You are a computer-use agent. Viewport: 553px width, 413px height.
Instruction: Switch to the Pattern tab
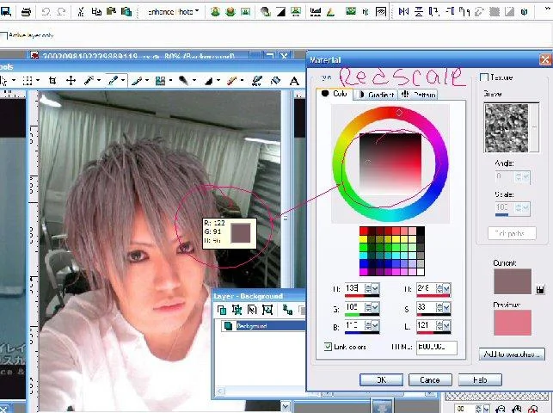[419, 95]
